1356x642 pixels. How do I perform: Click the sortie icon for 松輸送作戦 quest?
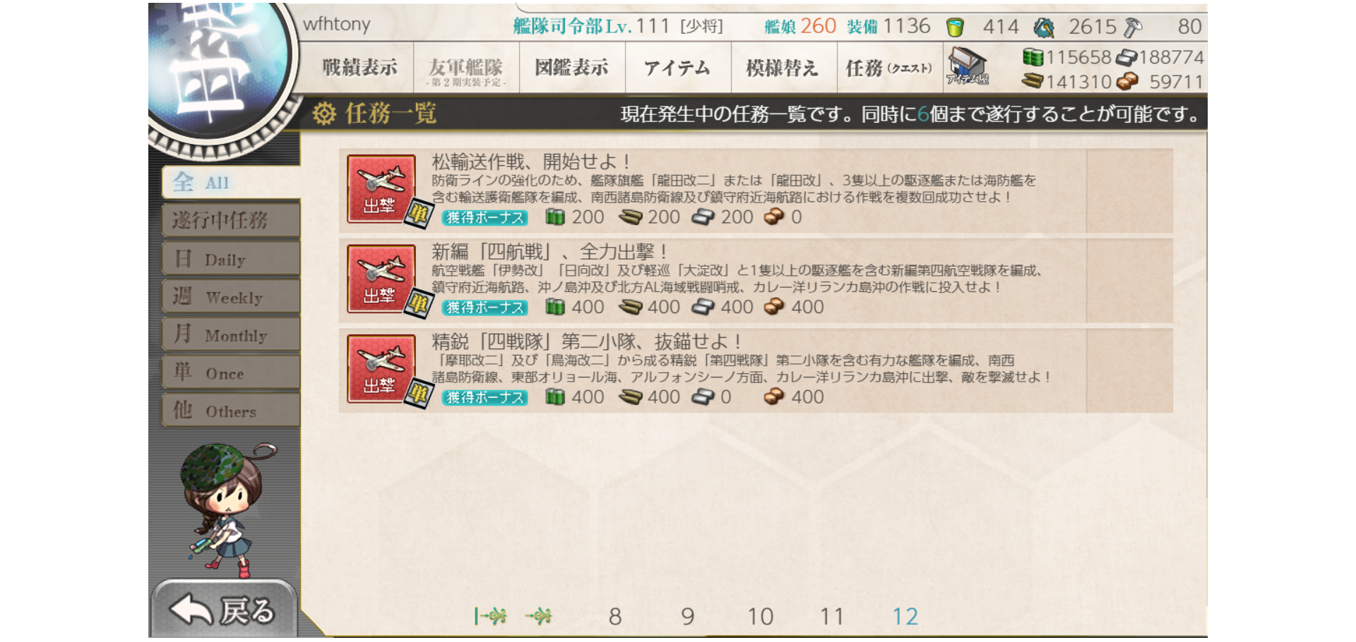click(x=381, y=189)
